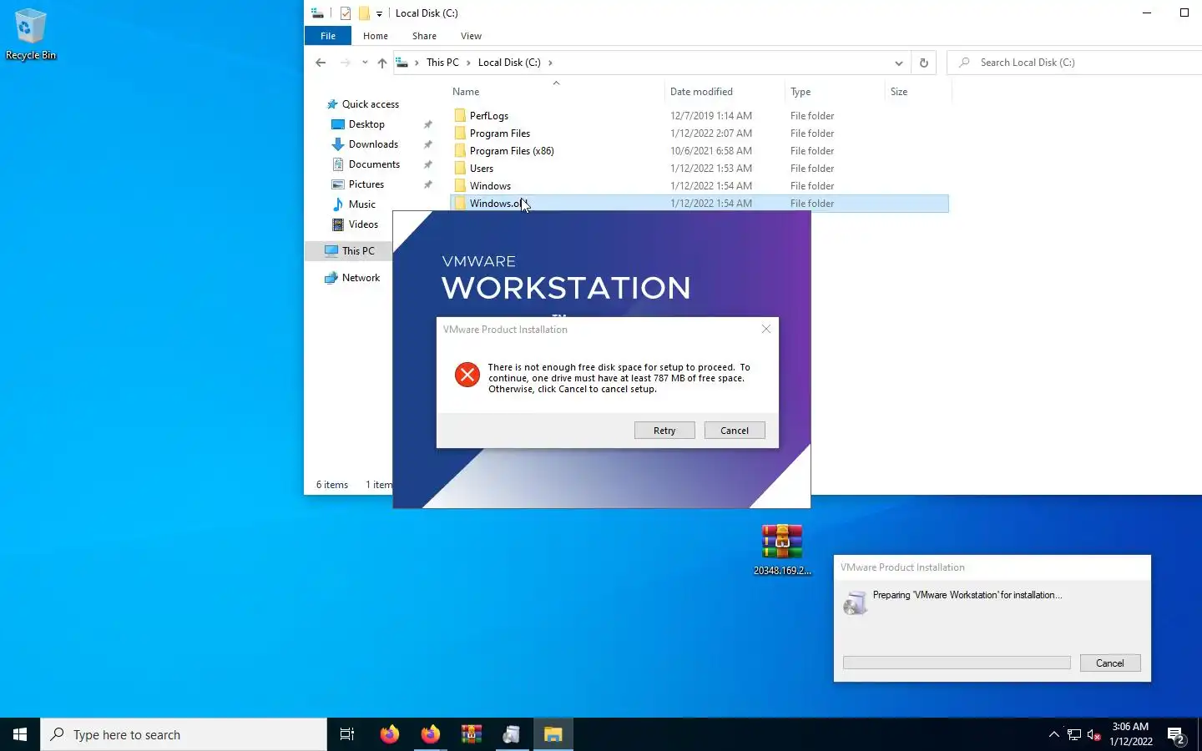The height and width of the screenshot is (751, 1202).
Task: Open the File tab in Explorer
Action: pyautogui.click(x=328, y=36)
